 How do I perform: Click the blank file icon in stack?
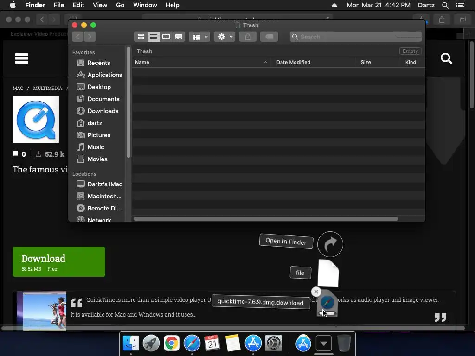tap(328, 273)
